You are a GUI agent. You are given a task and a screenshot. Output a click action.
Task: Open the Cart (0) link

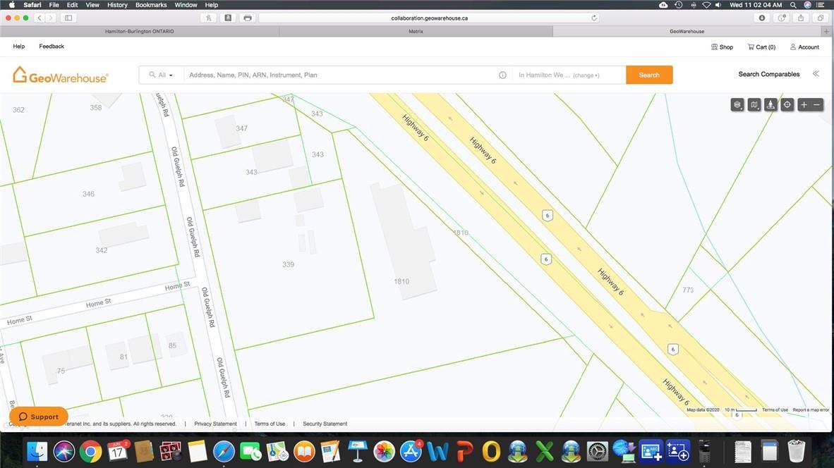click(x=761, y=47)
